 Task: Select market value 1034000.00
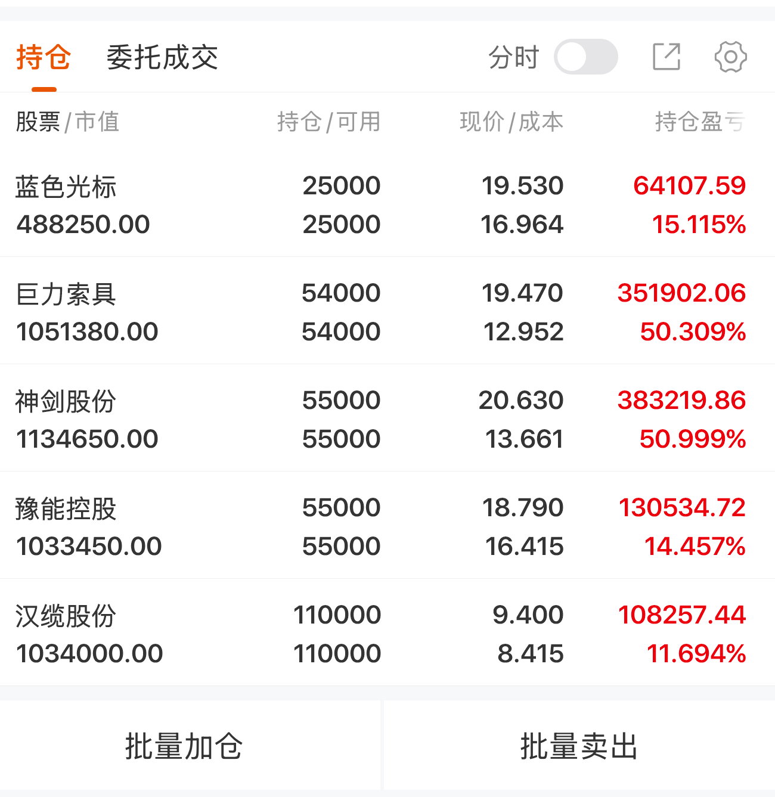89,653
